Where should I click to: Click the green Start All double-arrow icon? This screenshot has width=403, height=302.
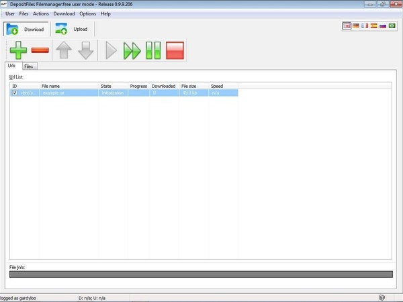click(132, 51)
